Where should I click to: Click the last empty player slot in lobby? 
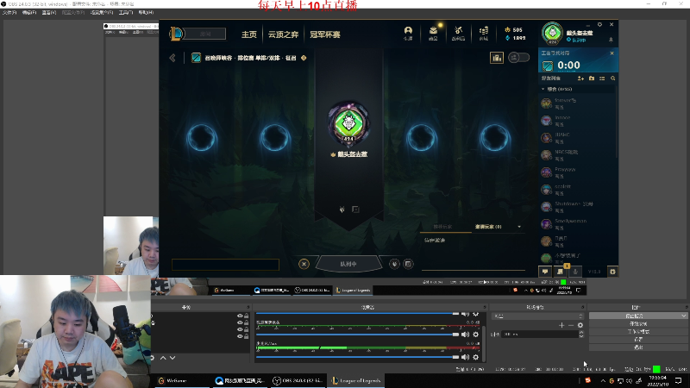(495, 137)
